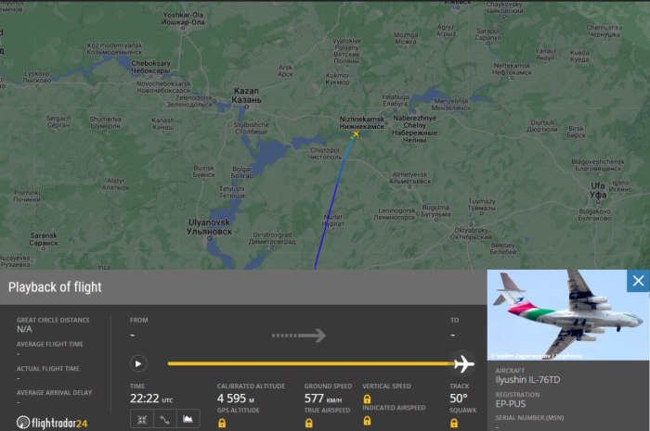Click the airplane marker on the playback timeline
Screen dimensions: 650x431
[464, 364]
